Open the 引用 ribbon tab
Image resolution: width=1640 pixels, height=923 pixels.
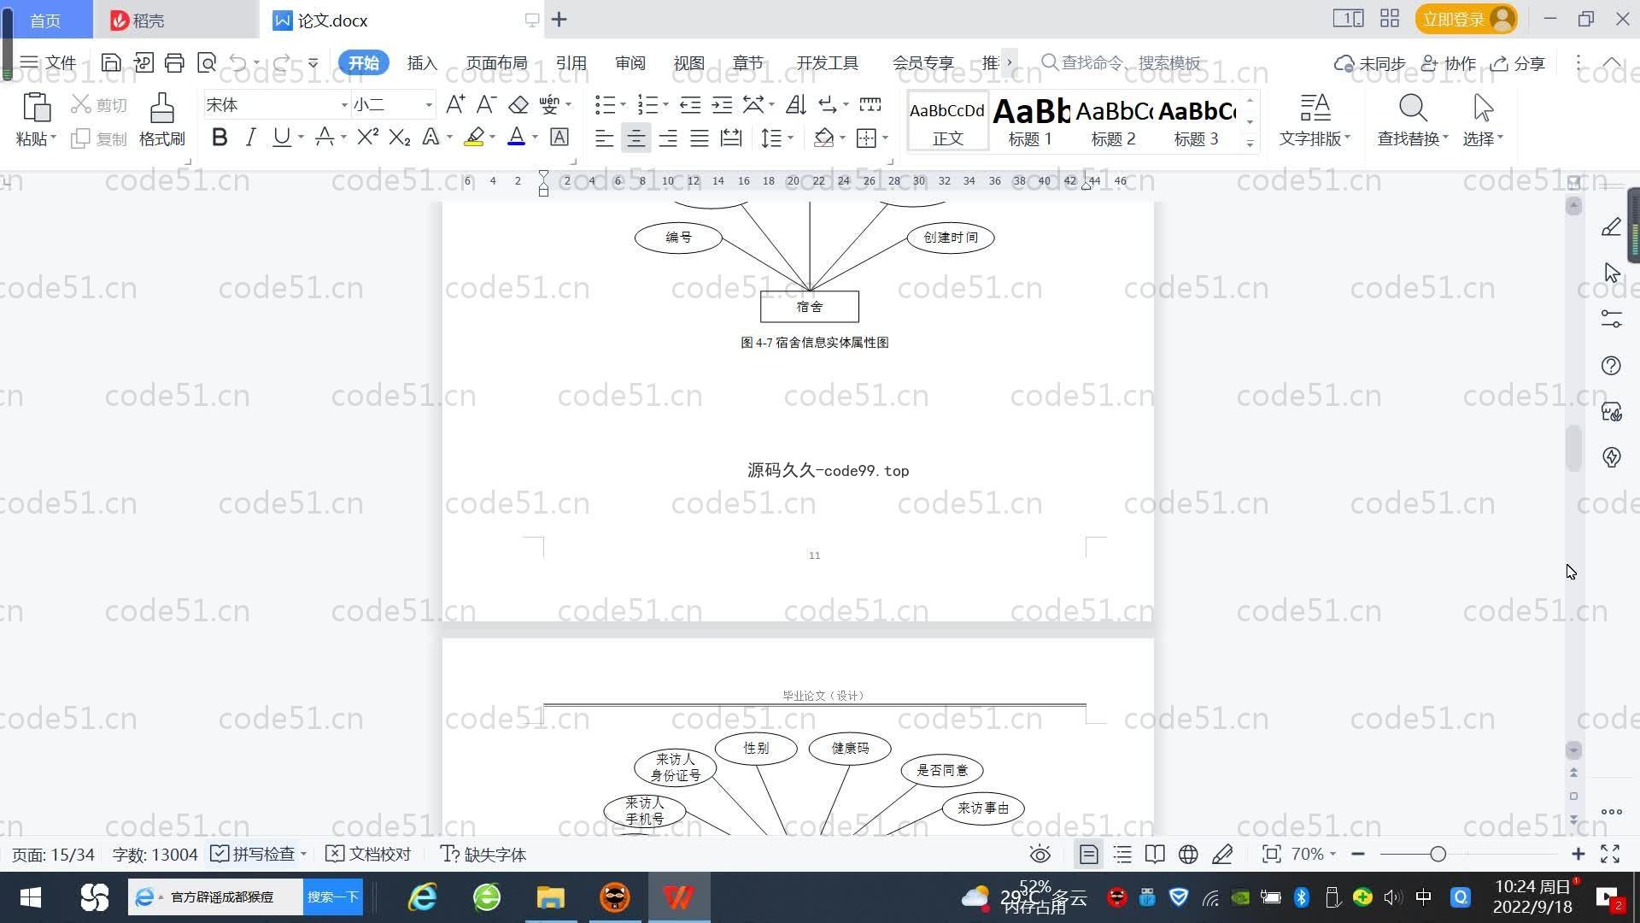(571, 63)
